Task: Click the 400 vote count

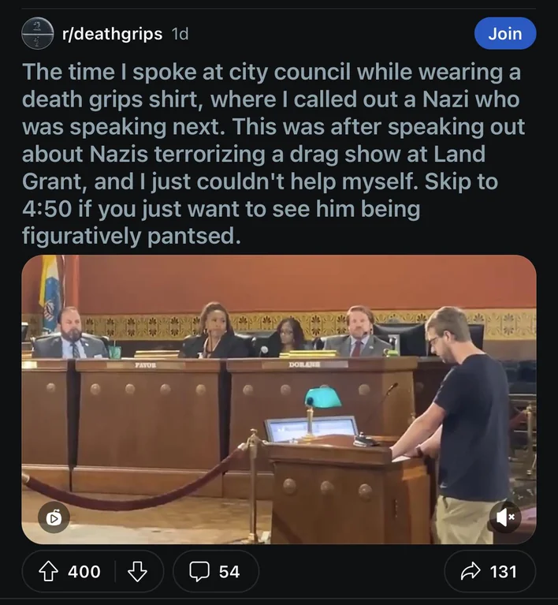Action: [84, 571]
